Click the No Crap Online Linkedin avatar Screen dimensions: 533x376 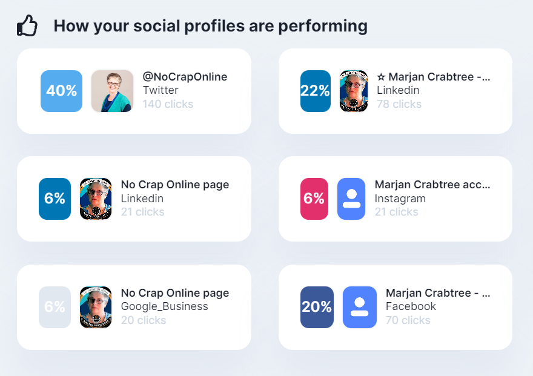pyautogui.click(x=96, y=199)
